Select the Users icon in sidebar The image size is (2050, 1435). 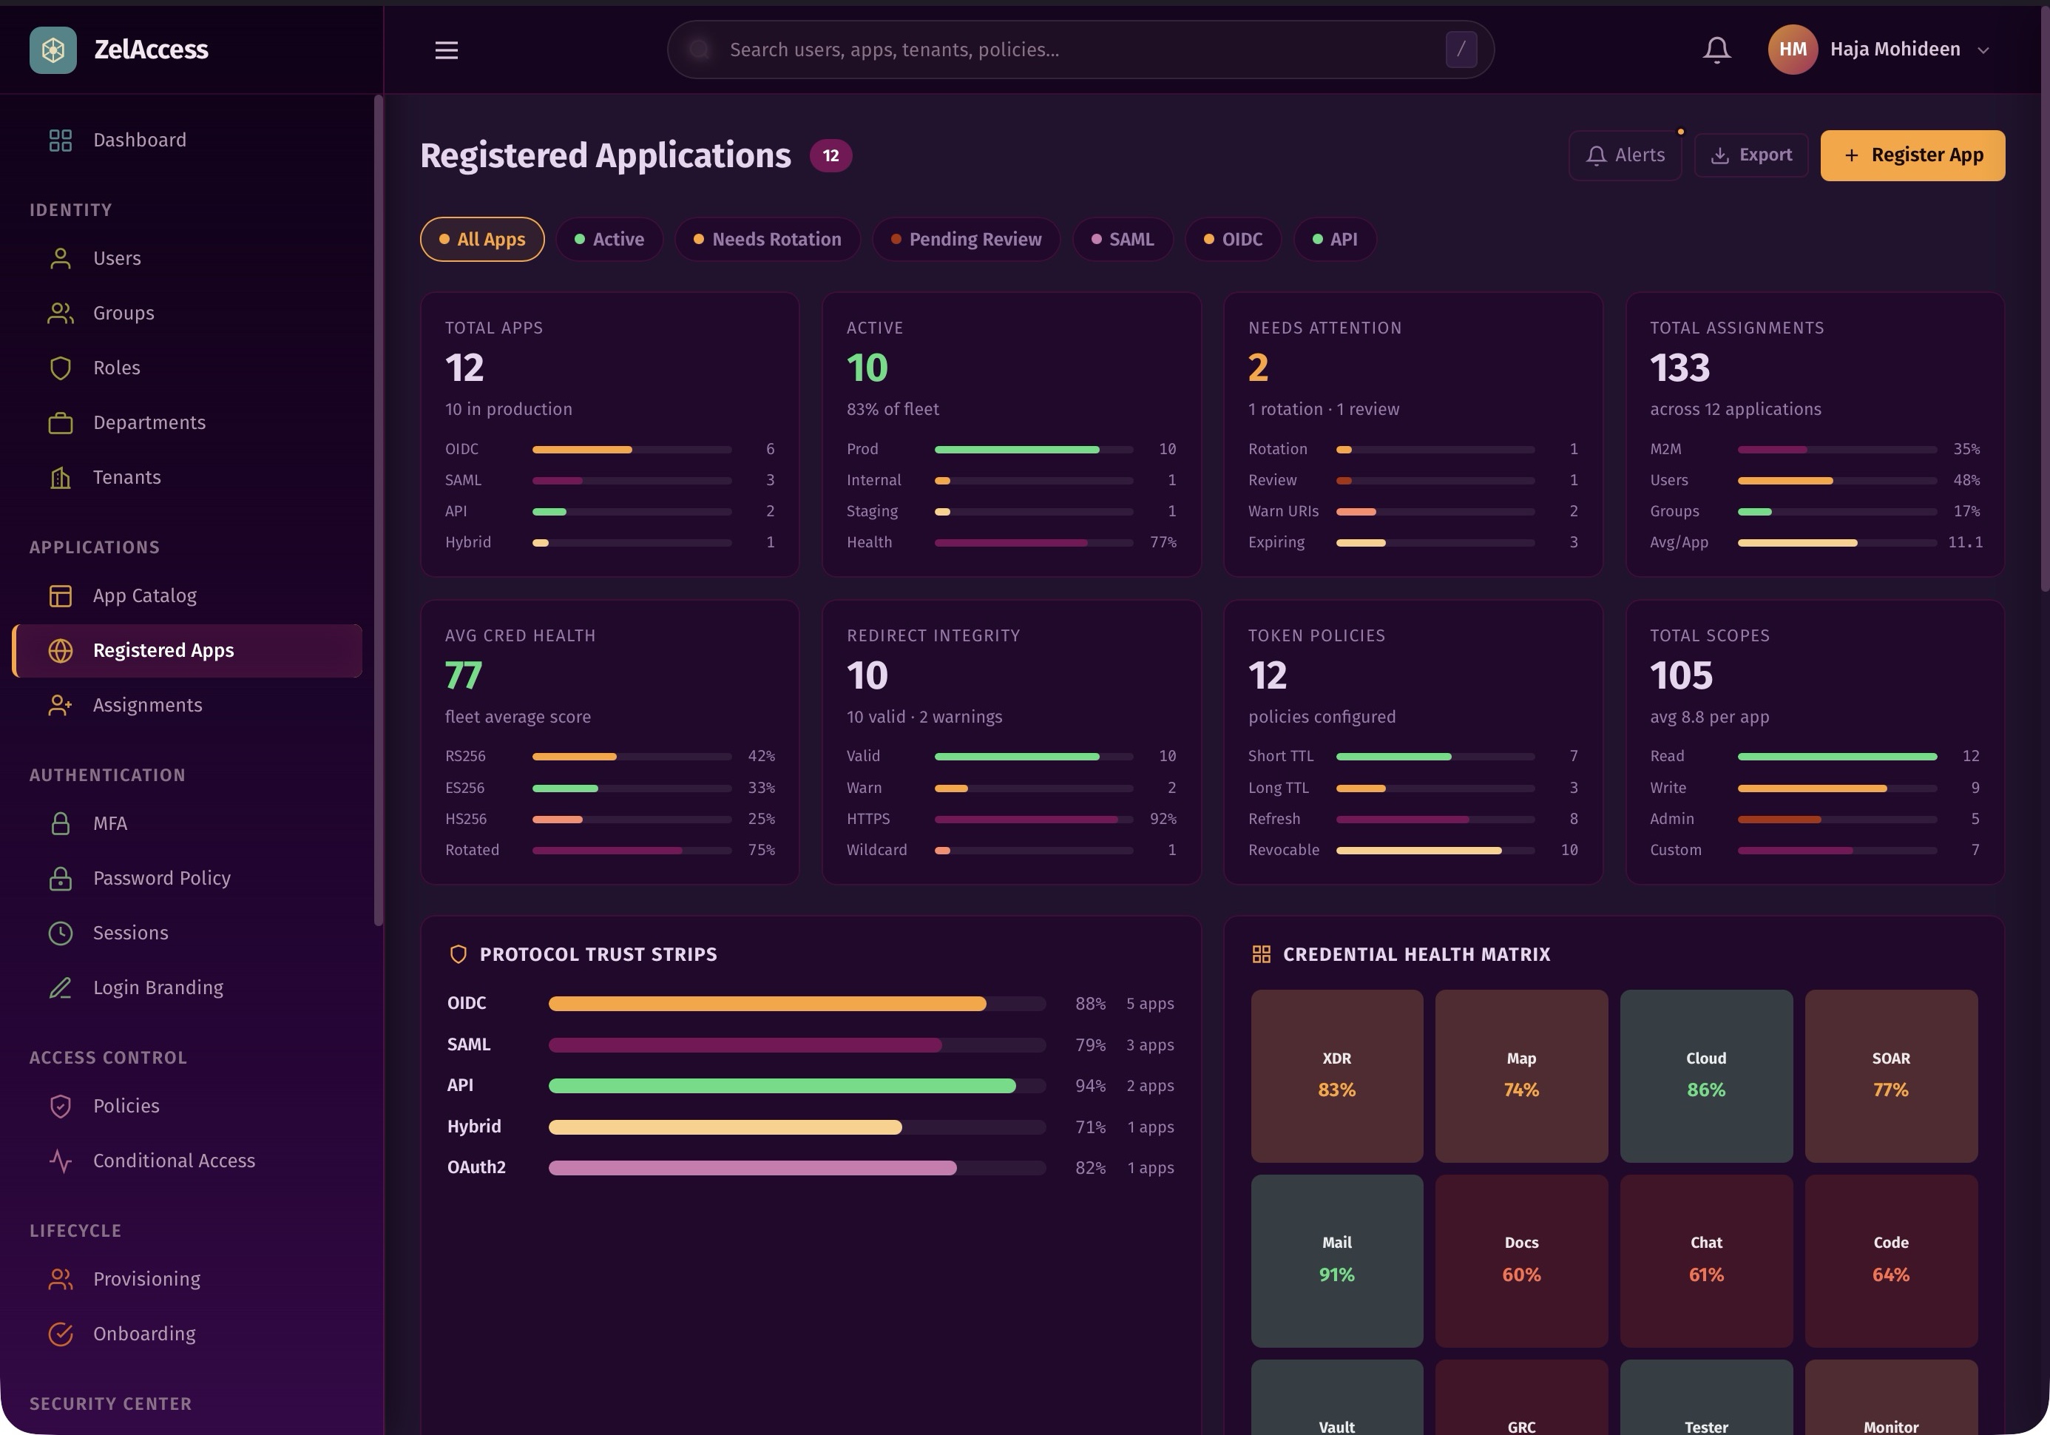pos(60,258)
